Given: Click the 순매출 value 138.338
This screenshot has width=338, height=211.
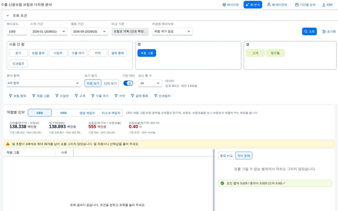Looking at the screenshot, I should click(18, 127).
